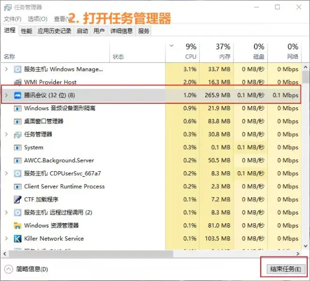Select the WMI Provider Host row name
This screenshot has width=310, height=281.
tap(50, 82)
